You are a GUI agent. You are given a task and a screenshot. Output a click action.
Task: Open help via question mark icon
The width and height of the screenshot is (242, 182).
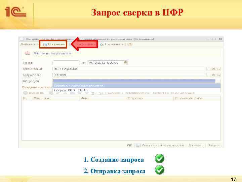point(130,44)
